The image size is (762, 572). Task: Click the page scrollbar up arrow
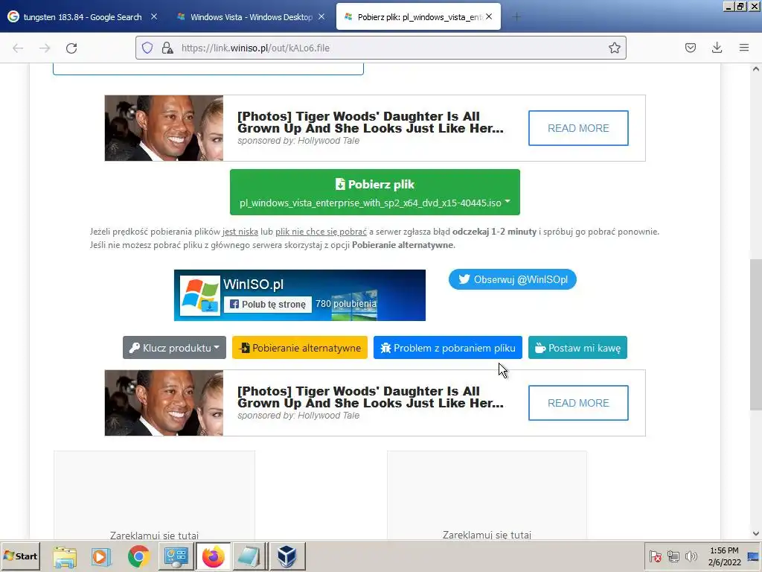click(x=756, y=69)
